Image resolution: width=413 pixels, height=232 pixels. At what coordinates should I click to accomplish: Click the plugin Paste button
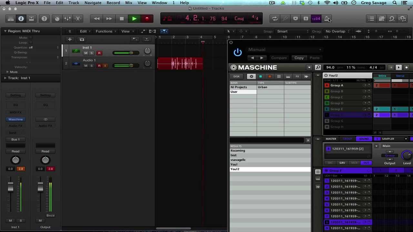(x=315, y=58)
